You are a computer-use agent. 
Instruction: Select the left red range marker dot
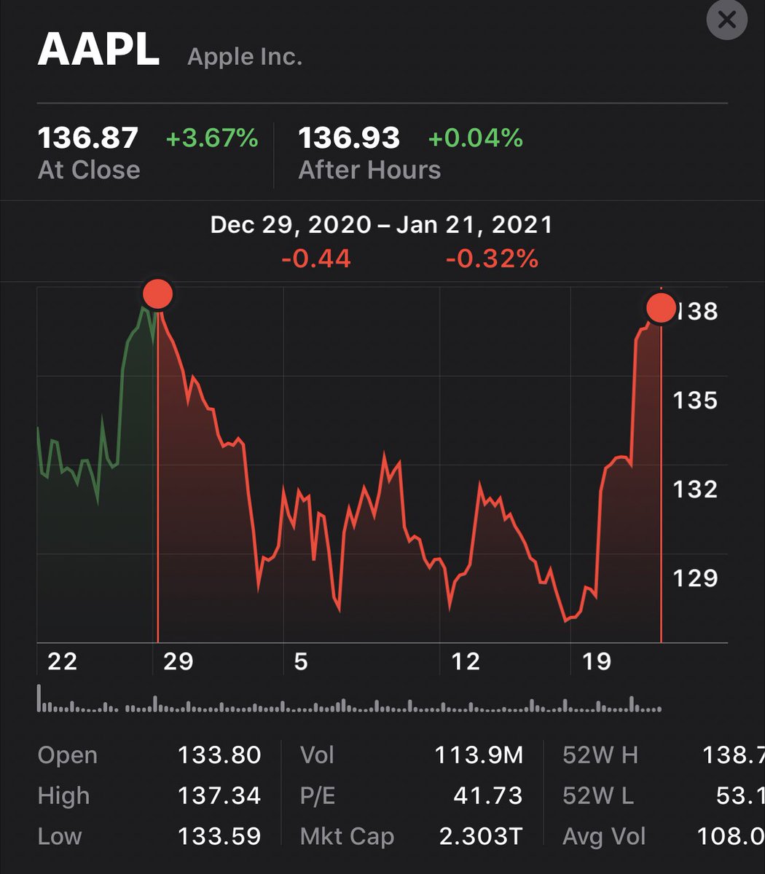tap(157, 294)
